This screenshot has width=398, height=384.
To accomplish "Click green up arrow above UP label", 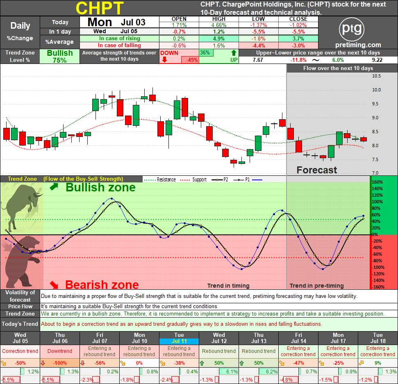I will click(x=234, y=53).
